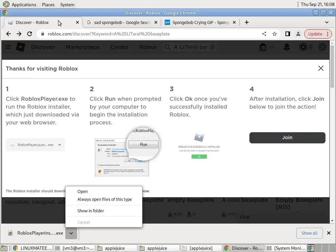Clear the Roblox search field

(x=212, y=47)
